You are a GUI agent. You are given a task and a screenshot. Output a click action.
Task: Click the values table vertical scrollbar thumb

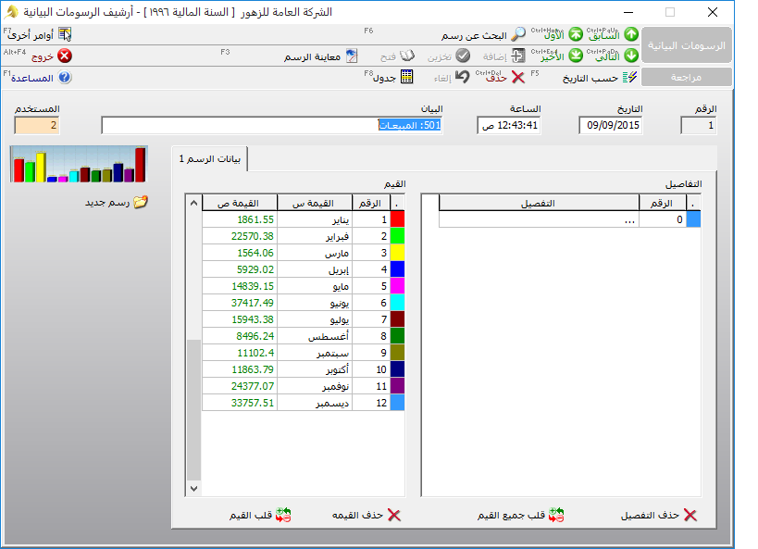tap(193, 410)
